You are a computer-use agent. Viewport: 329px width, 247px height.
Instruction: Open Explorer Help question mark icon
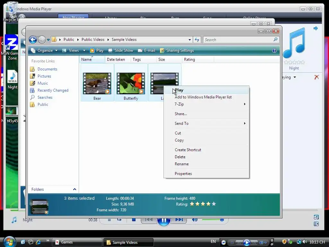point(274,50)
